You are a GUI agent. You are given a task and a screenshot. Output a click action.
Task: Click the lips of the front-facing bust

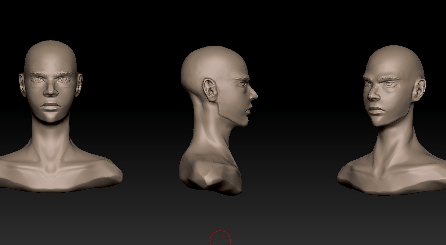click(51, 106)
